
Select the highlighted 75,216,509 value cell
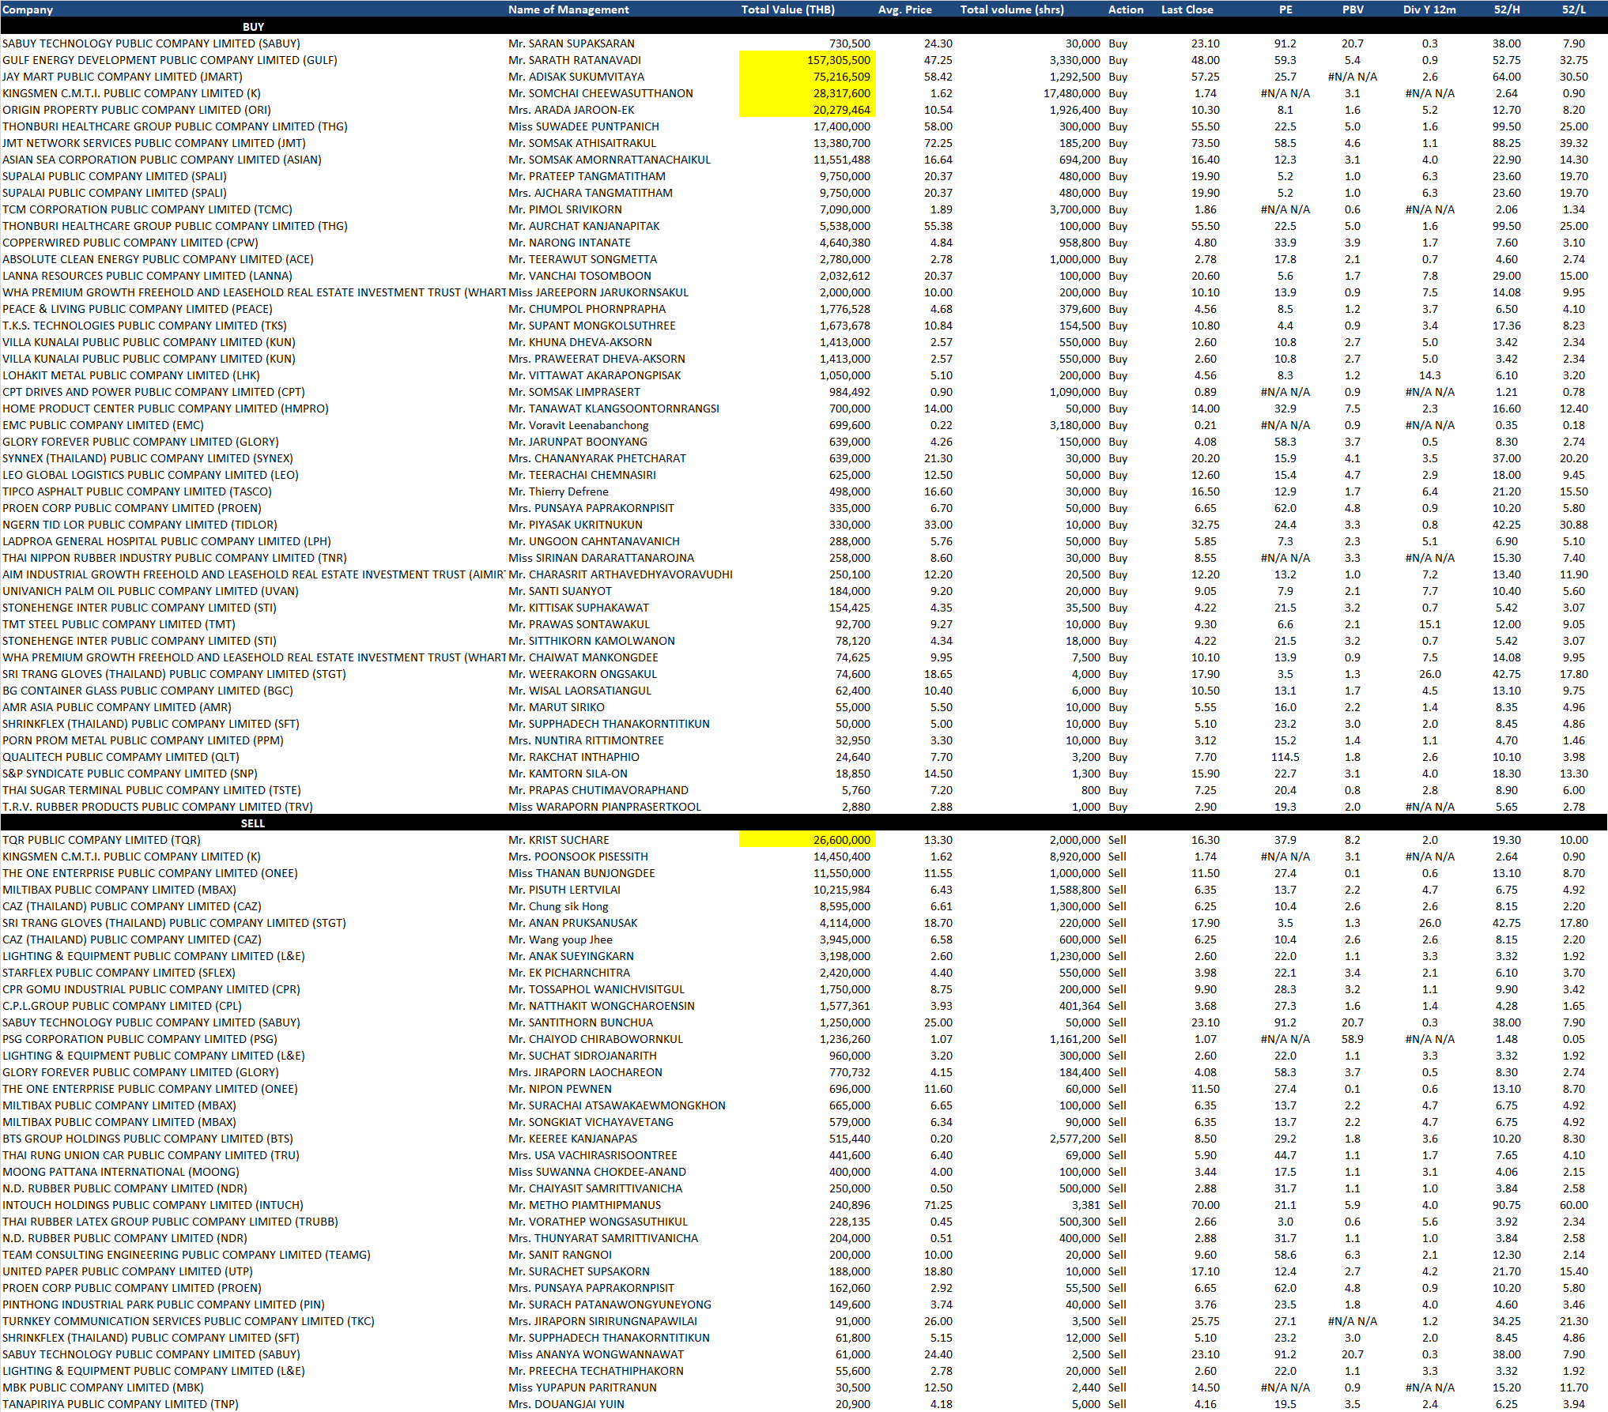tap(807, 77)
